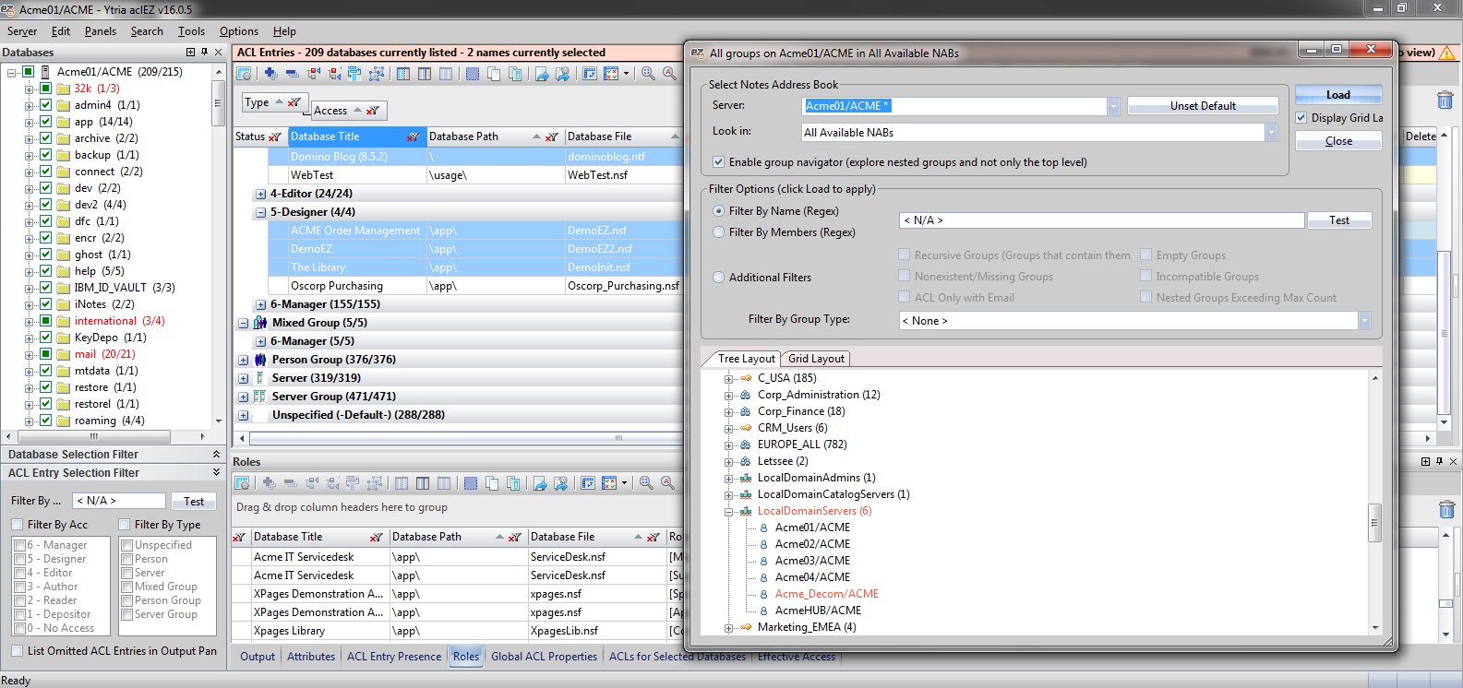Click magnifier search icon in ACL Entries toolbar
This screenshot has width=1463, height=688.
click(x=648, y=74)
